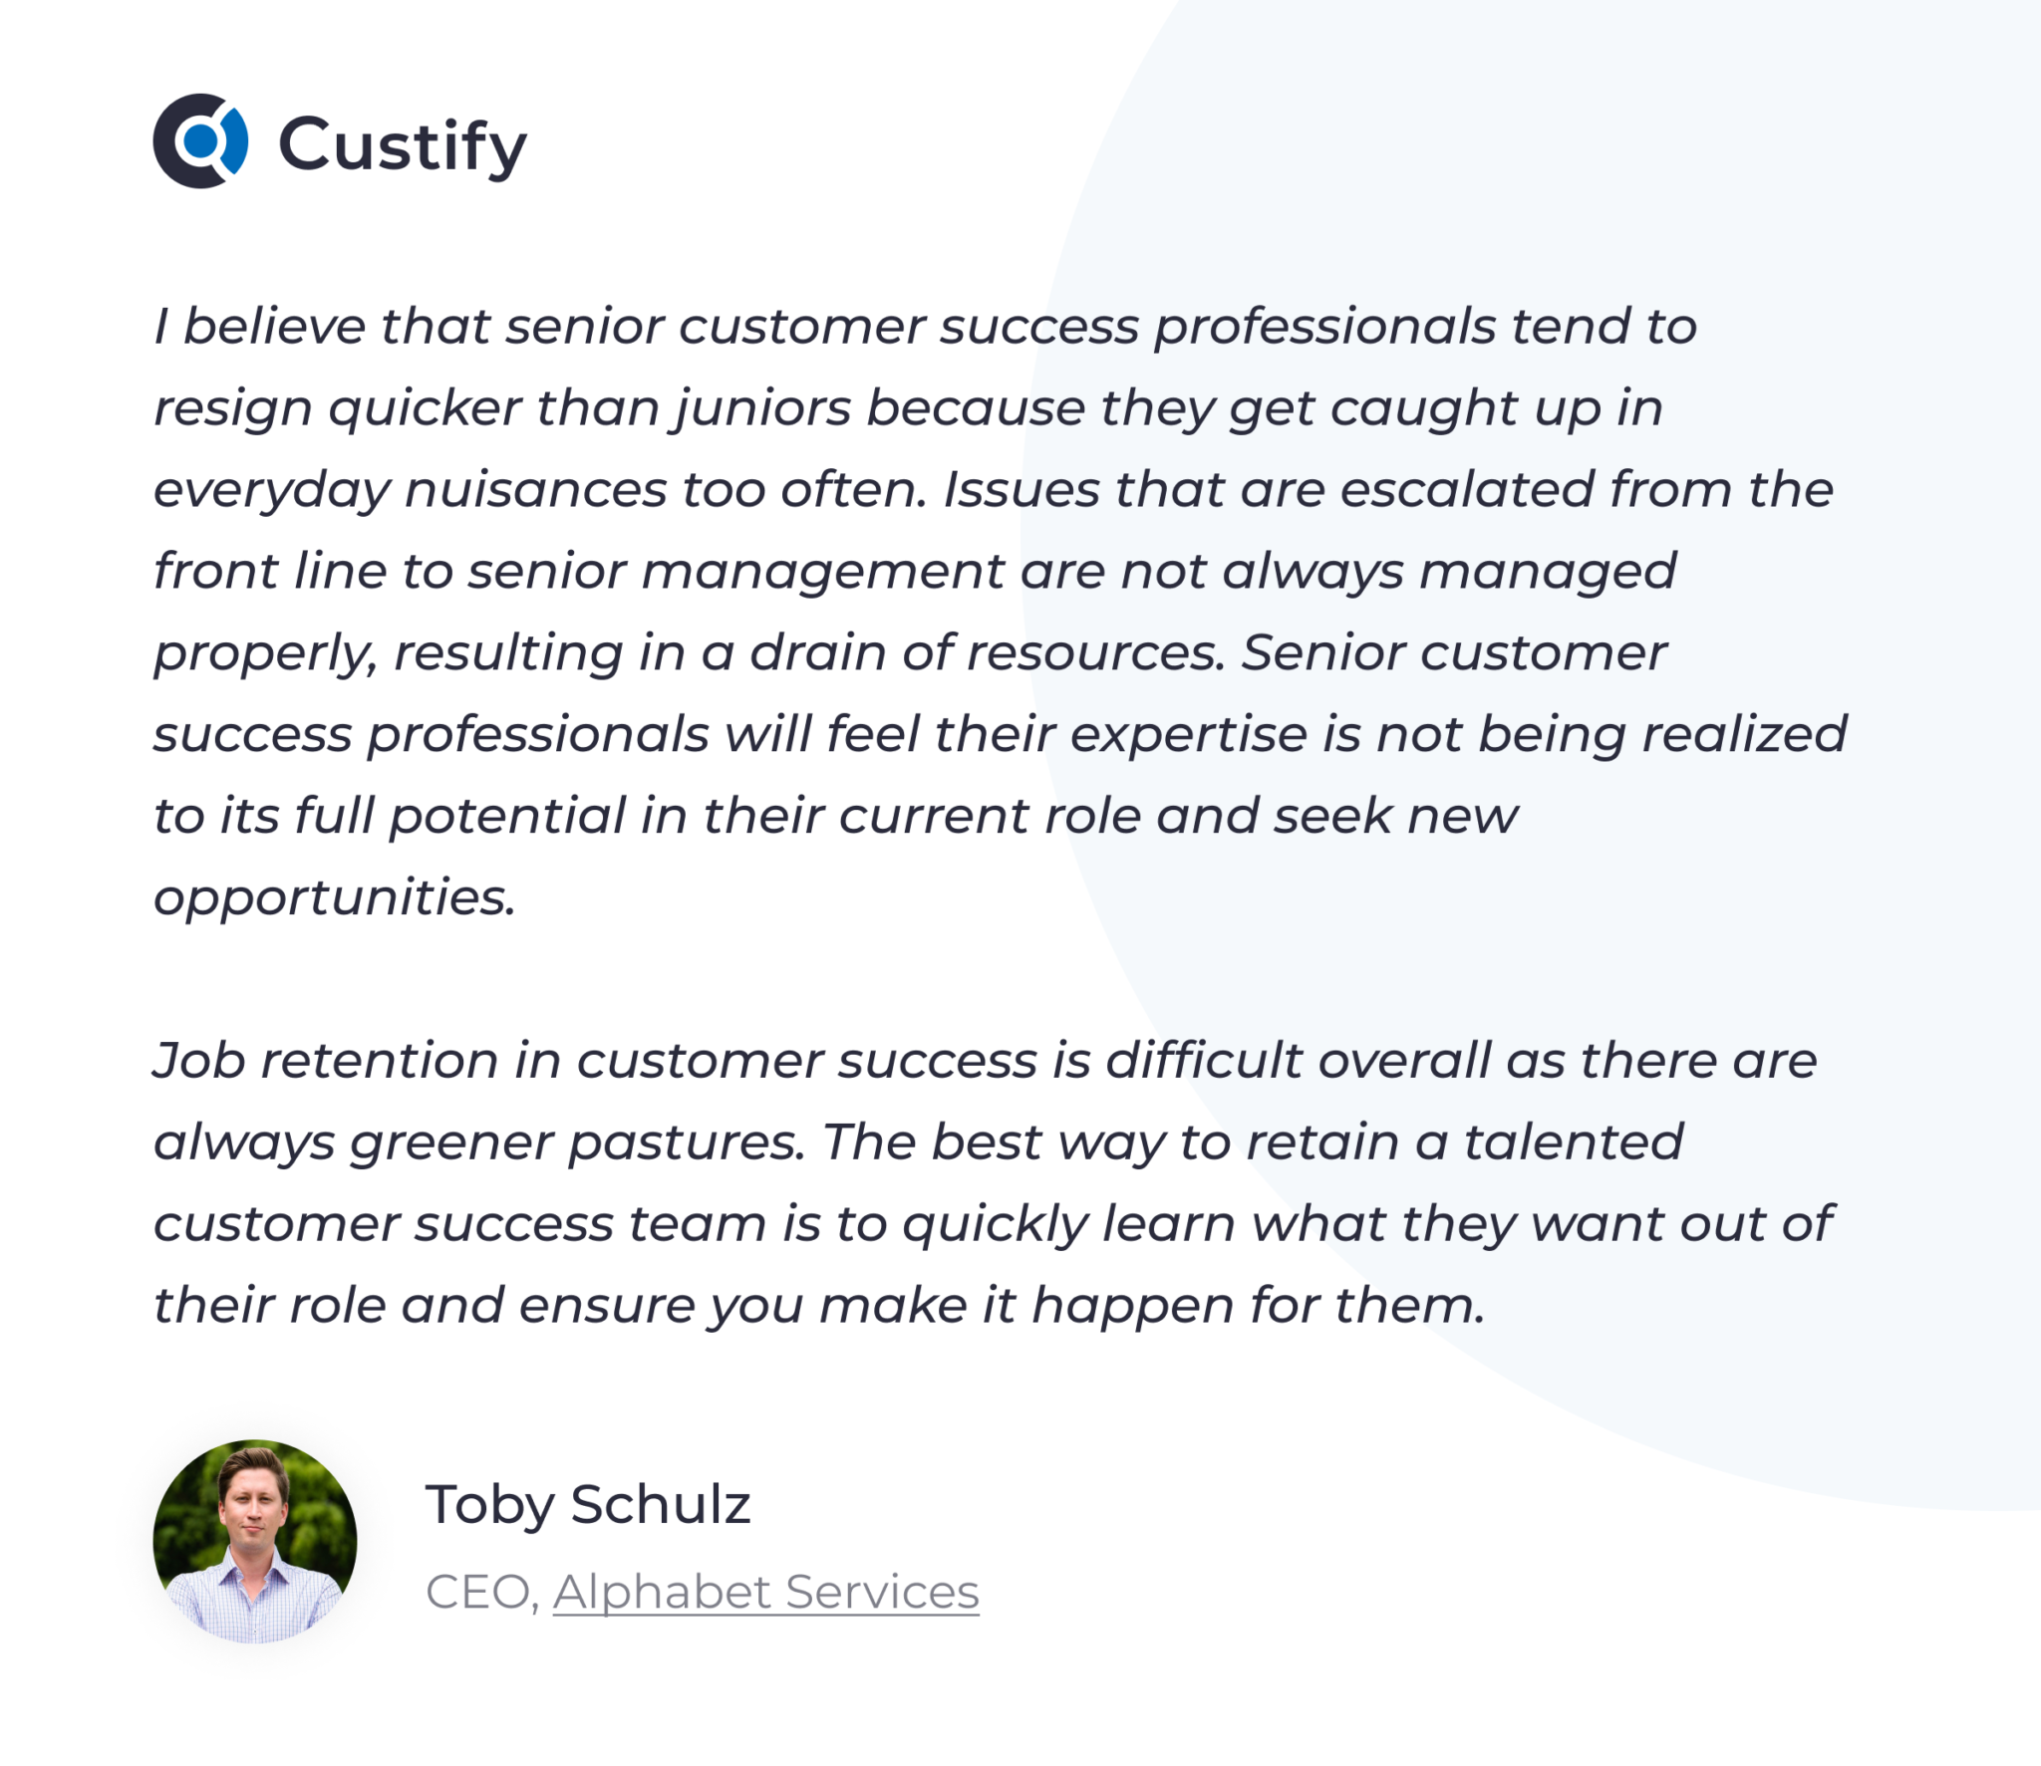2041x1766 pixels.
Task: Click the Custify wordmark text
Action: [403, 146]
